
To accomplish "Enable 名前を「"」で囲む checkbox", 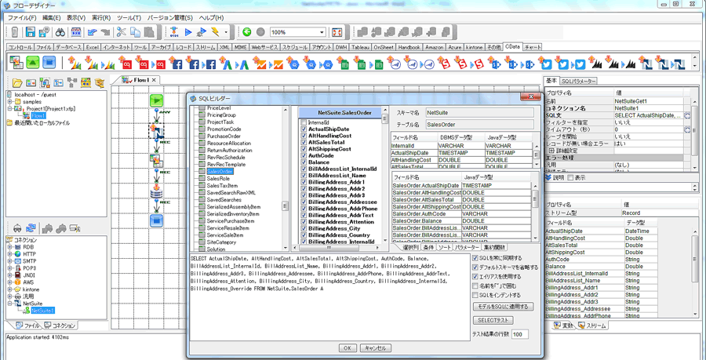I will click(x=475, y=285).
